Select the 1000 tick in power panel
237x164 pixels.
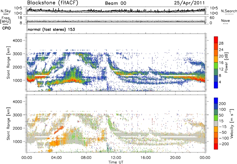point(17,80)
